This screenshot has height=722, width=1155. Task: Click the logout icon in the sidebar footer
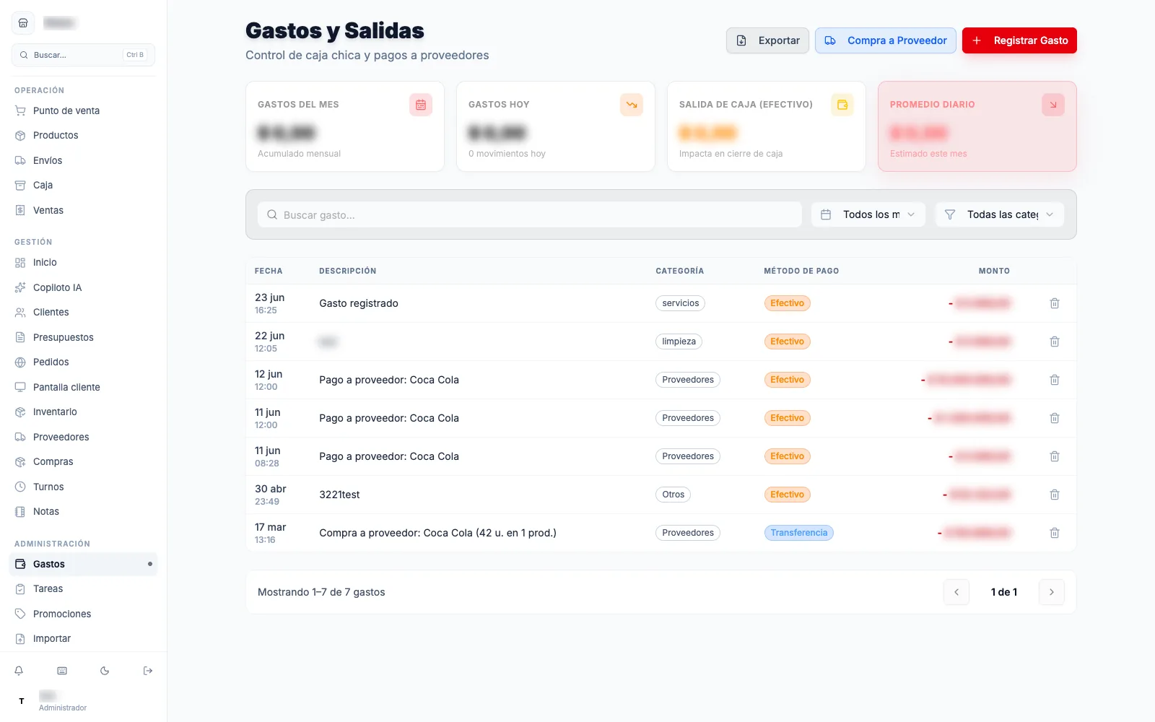pyautogui.click(x=148, y=671)
